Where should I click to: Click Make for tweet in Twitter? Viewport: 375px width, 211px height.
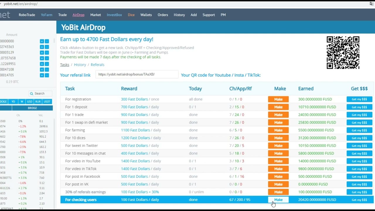point(278,146)
